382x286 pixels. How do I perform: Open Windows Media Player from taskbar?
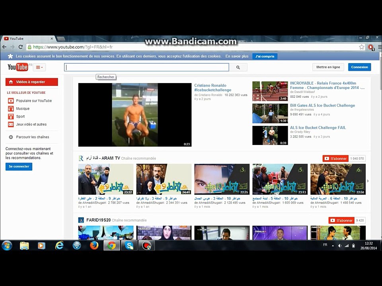coord(41,245)
